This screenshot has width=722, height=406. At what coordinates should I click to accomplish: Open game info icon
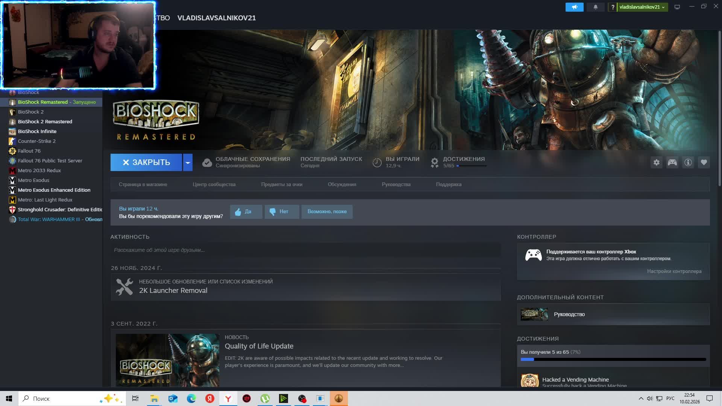(x=688, y=162)
